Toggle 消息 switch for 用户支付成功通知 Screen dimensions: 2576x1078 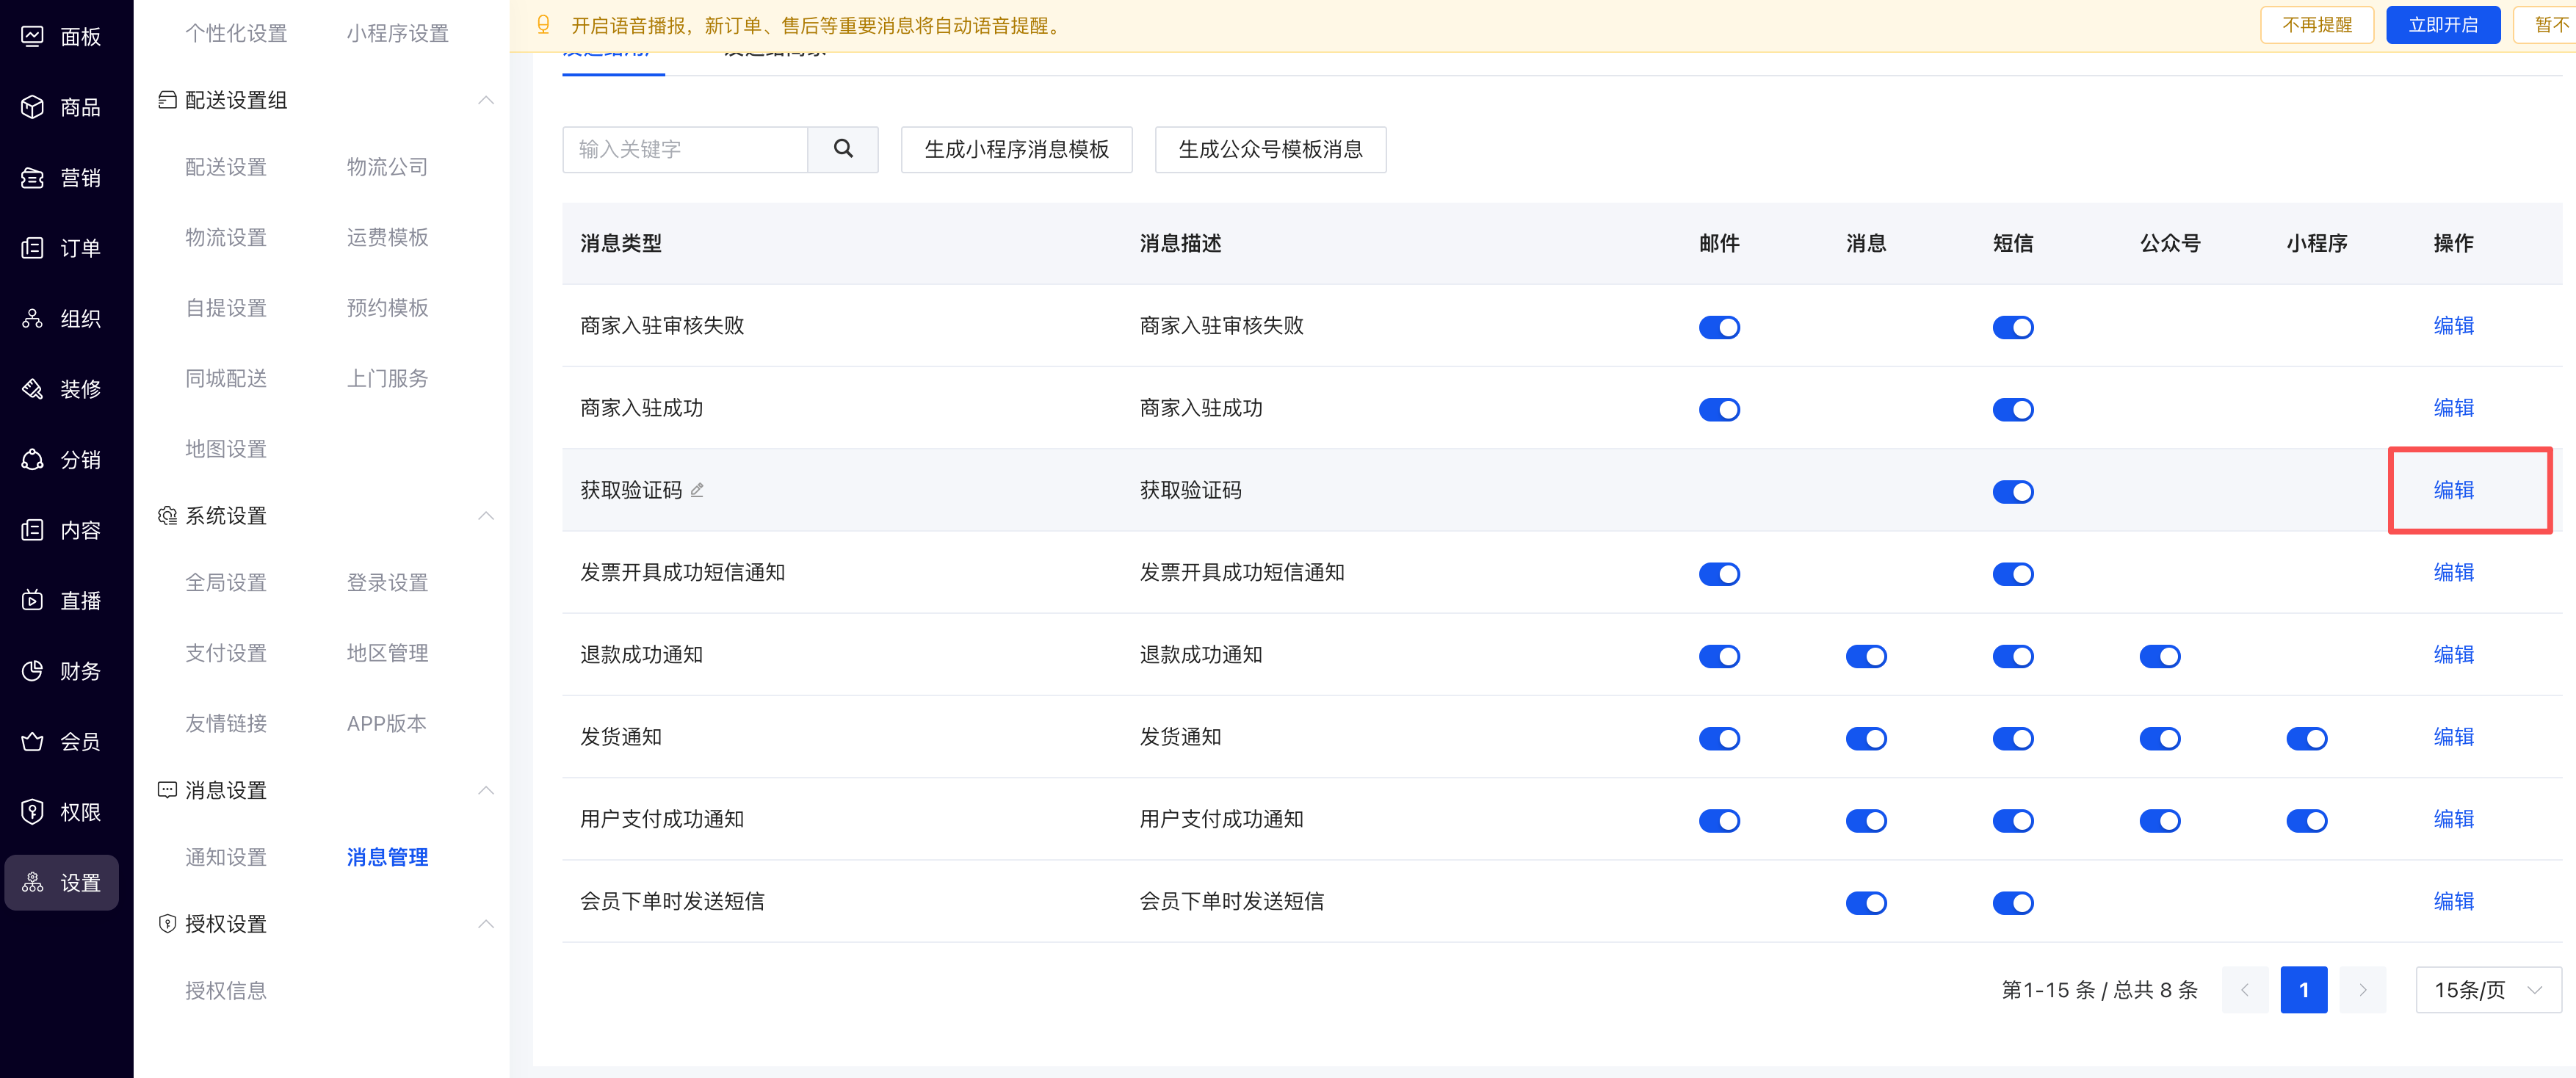point(1866,821)
